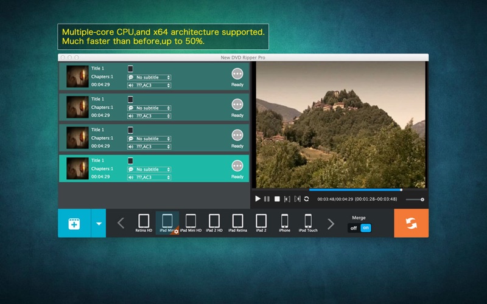Viewport: 487px width, 304px height.
Task: Click "Title 1" text in highlighted row
Action: pos(97,161)
